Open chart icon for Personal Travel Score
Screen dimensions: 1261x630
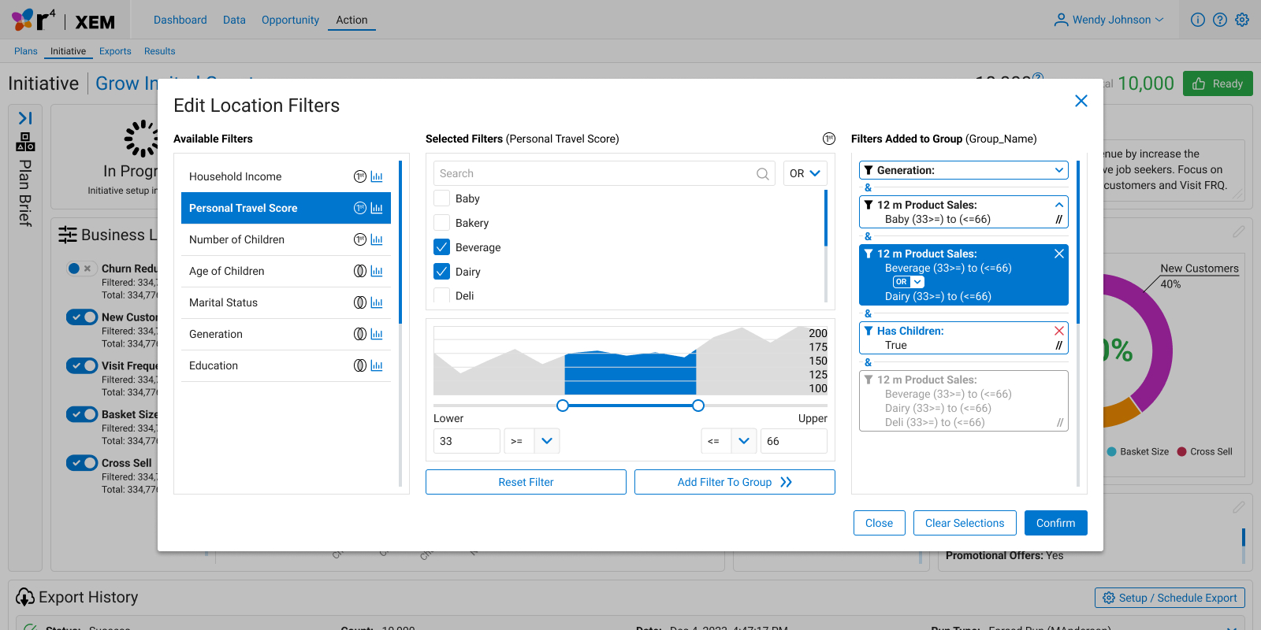377,208
